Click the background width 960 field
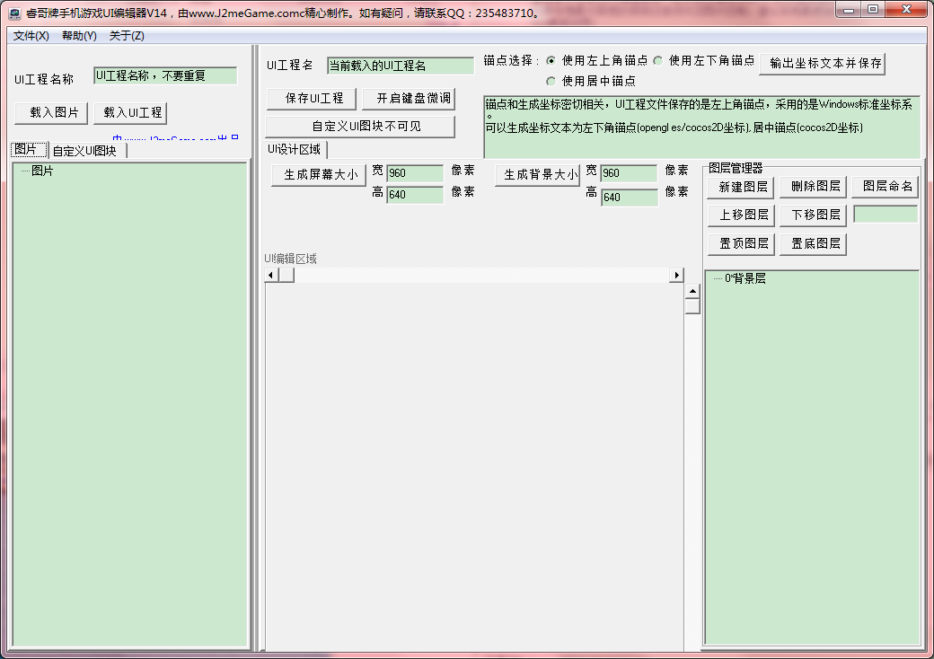This screenshot has width=934, height=659. point(629,173)
